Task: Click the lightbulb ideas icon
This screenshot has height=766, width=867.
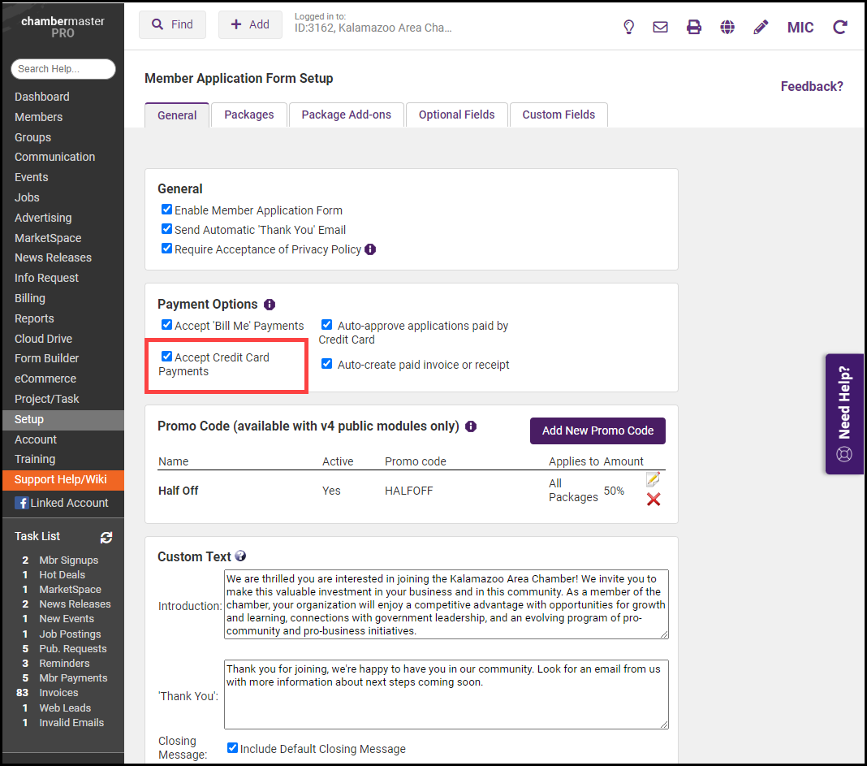Action: click(x=628, y=27)
